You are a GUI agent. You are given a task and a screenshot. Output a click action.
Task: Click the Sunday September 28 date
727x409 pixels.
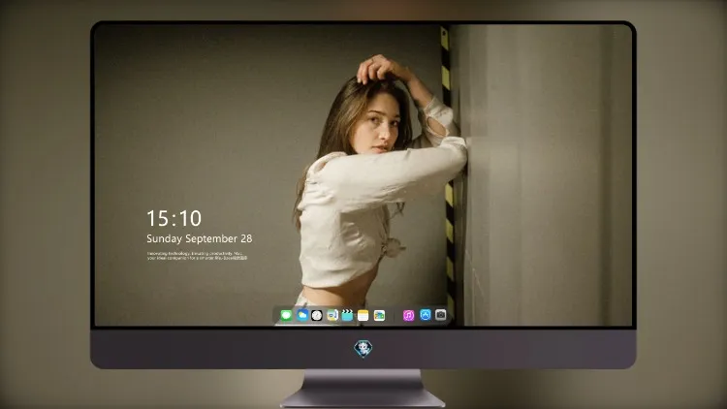pyautogui.click(x=200, y=238)
